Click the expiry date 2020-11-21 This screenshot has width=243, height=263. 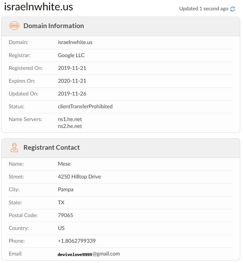(72, 81)
